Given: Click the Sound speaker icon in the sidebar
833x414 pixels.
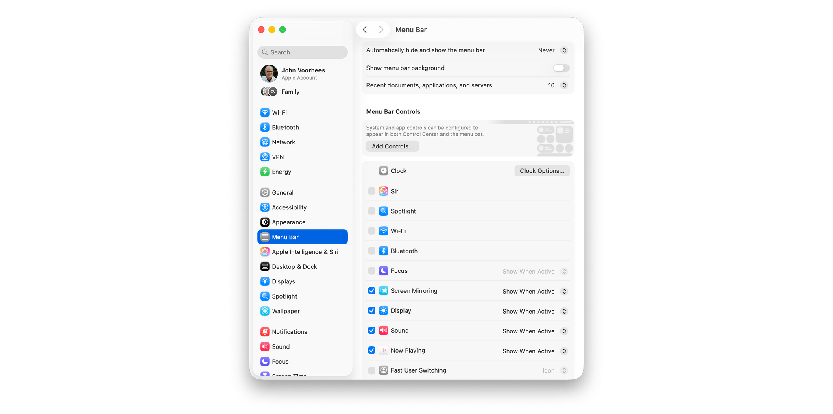Looking at the screenshot, I should [265, 346].
